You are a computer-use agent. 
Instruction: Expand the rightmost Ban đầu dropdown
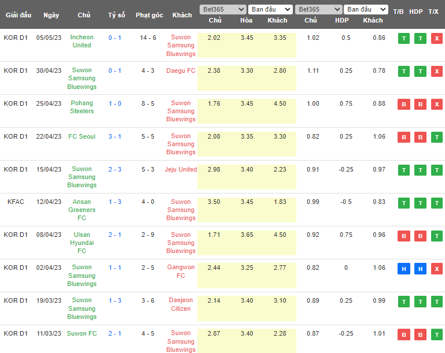[x=366, y=9]
